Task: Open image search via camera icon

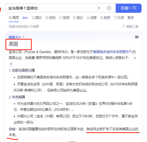Action: click(x=109, y=8)
